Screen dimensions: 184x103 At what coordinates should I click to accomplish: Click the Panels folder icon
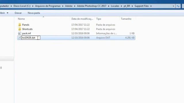[20, 25]
